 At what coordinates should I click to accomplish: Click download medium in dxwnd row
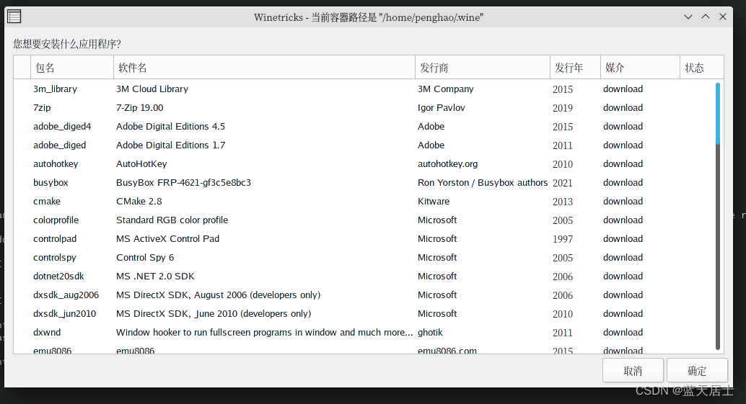(623, 332)
